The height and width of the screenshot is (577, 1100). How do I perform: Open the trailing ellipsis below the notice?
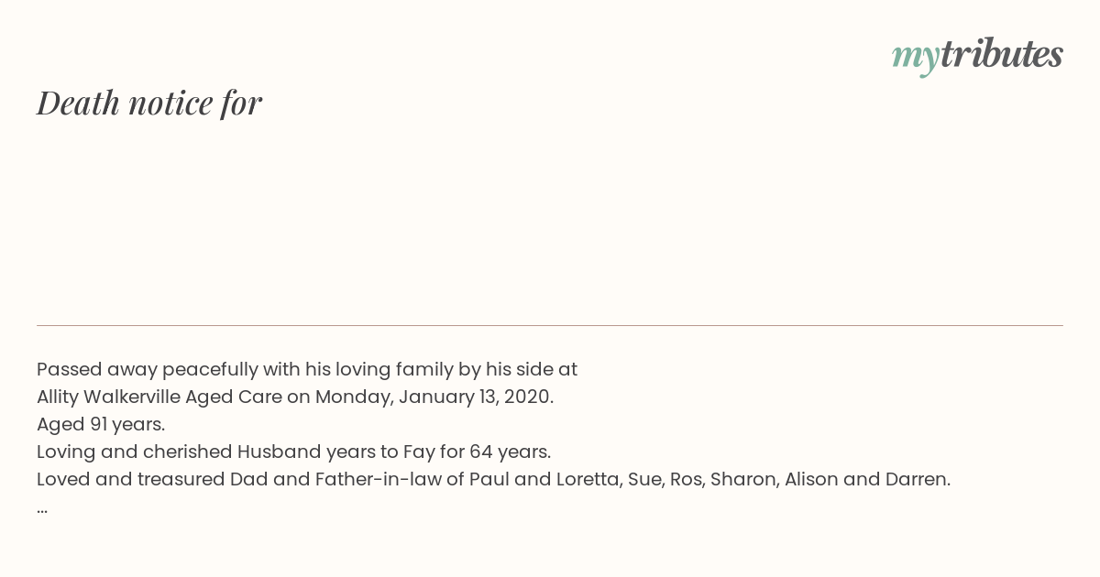click(42, 509)
